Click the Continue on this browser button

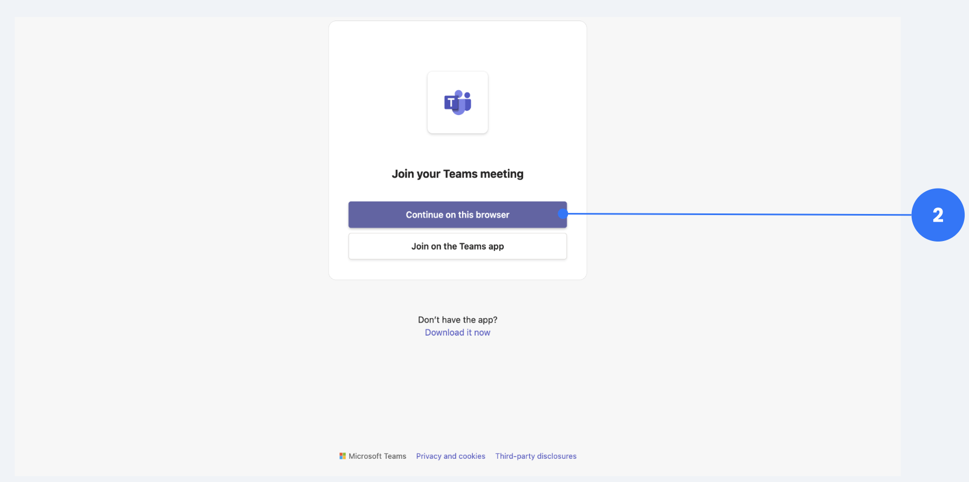point(457,215)
